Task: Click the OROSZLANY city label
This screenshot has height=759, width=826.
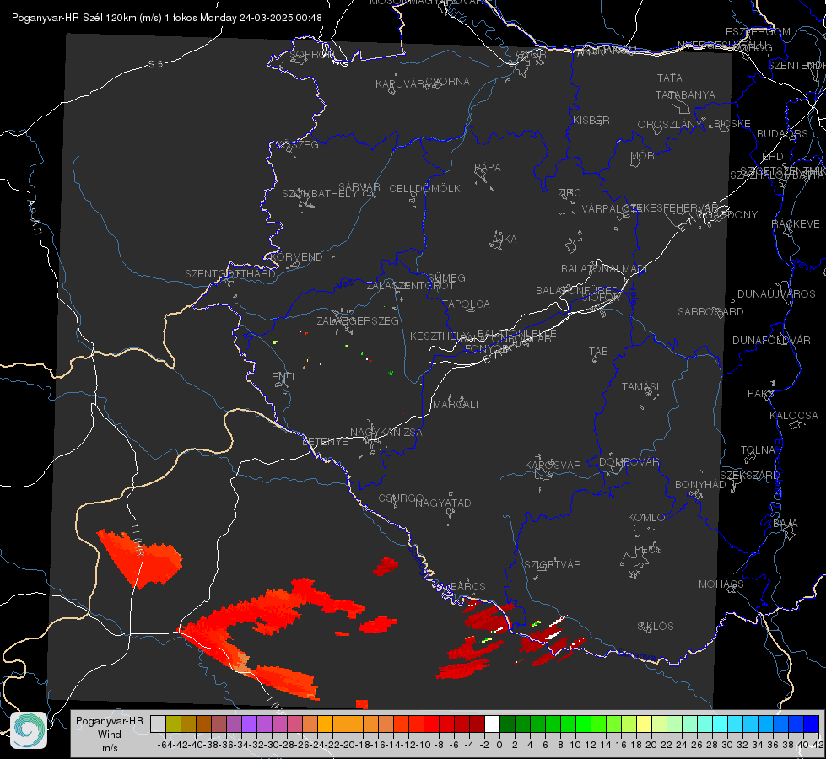Action: (x=670, y=124)
